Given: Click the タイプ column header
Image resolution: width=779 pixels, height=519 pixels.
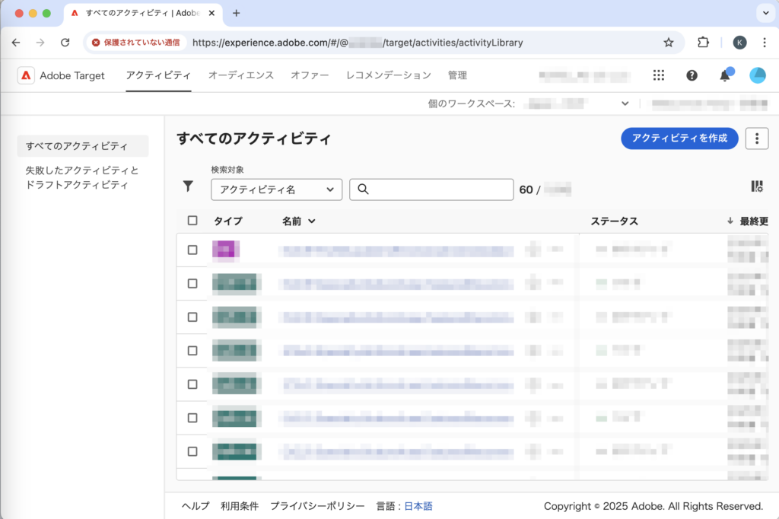Looking at the screenshot, I should point(228,221).
